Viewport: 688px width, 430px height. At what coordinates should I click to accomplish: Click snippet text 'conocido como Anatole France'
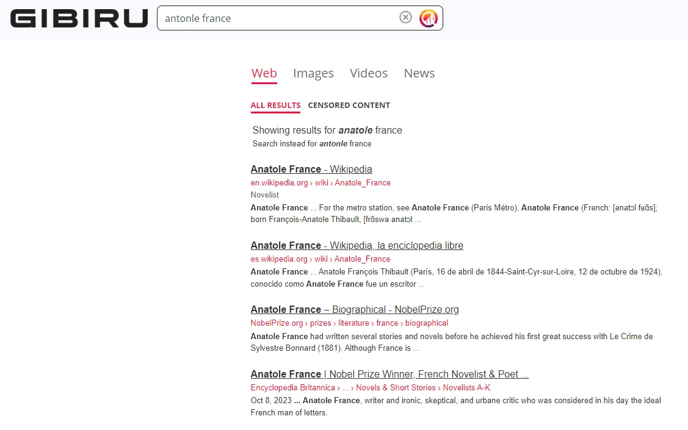tap(307, 284)
